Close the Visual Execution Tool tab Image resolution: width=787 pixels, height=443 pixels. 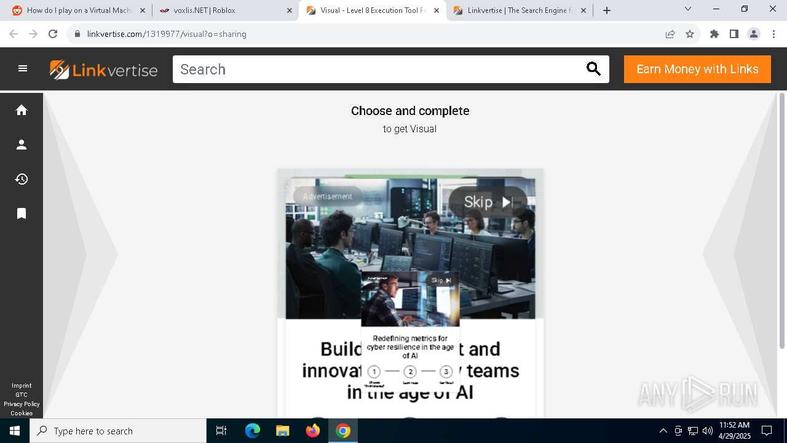(x=437, y=10)
